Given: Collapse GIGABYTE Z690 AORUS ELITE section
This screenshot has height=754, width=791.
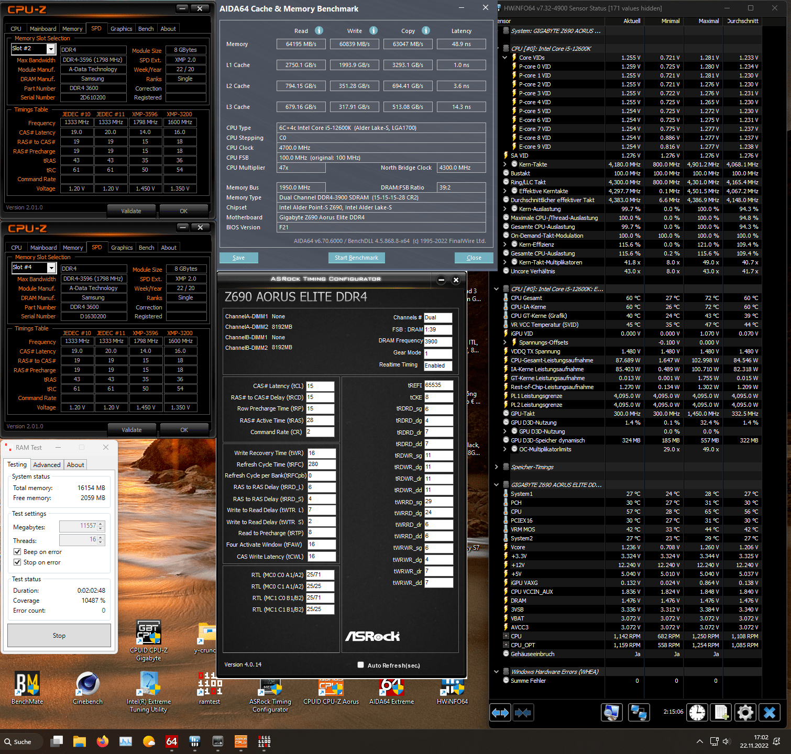Looking at the screenshot, I should click(497, 485).
